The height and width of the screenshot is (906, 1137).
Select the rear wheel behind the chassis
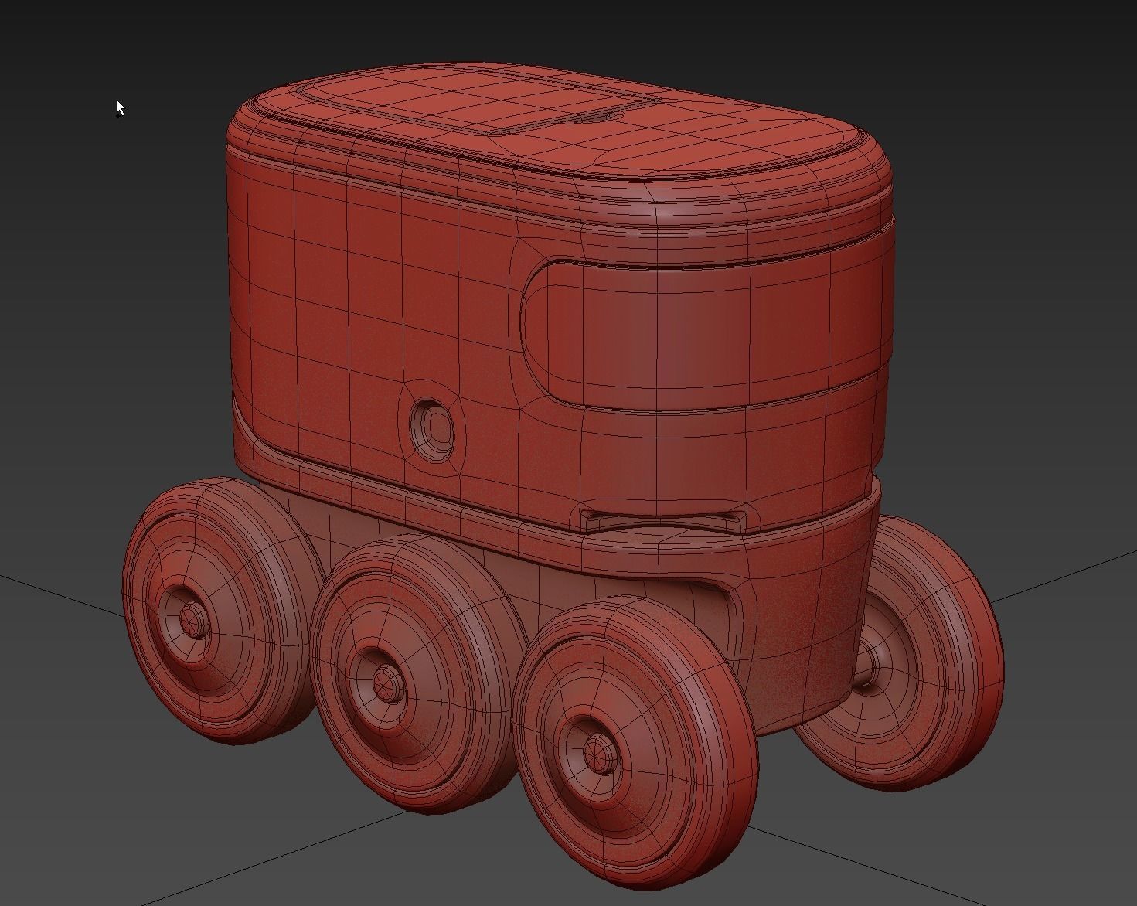coord(900,655)
